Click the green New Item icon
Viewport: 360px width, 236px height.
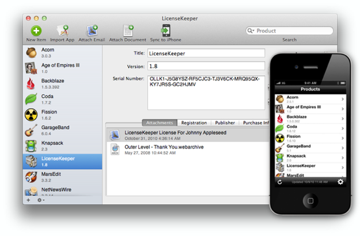(x=36, y=30)
